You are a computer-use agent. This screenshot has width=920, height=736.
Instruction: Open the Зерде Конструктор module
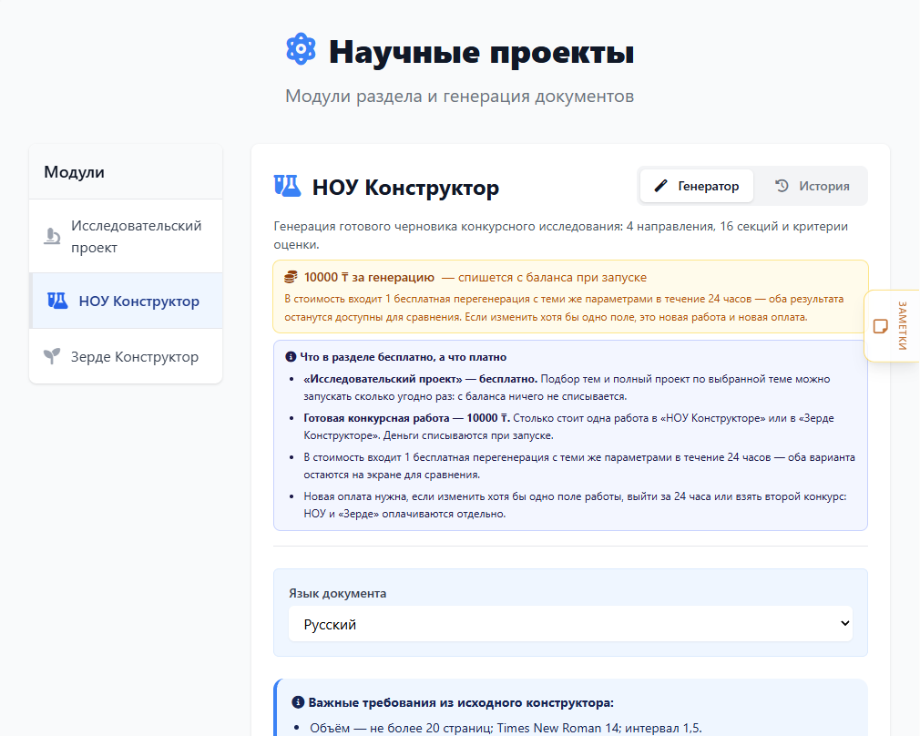coord(126,356)
